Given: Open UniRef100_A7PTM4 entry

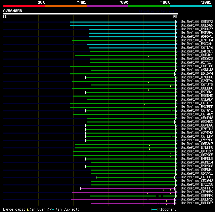Looking at the screenshot, I should pyautogui.click(x=197, y=40).
